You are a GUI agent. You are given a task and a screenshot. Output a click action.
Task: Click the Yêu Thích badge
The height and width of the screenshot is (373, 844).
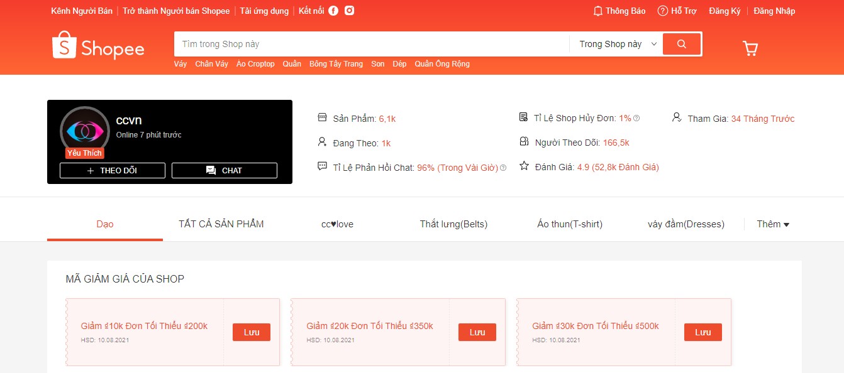85,153
